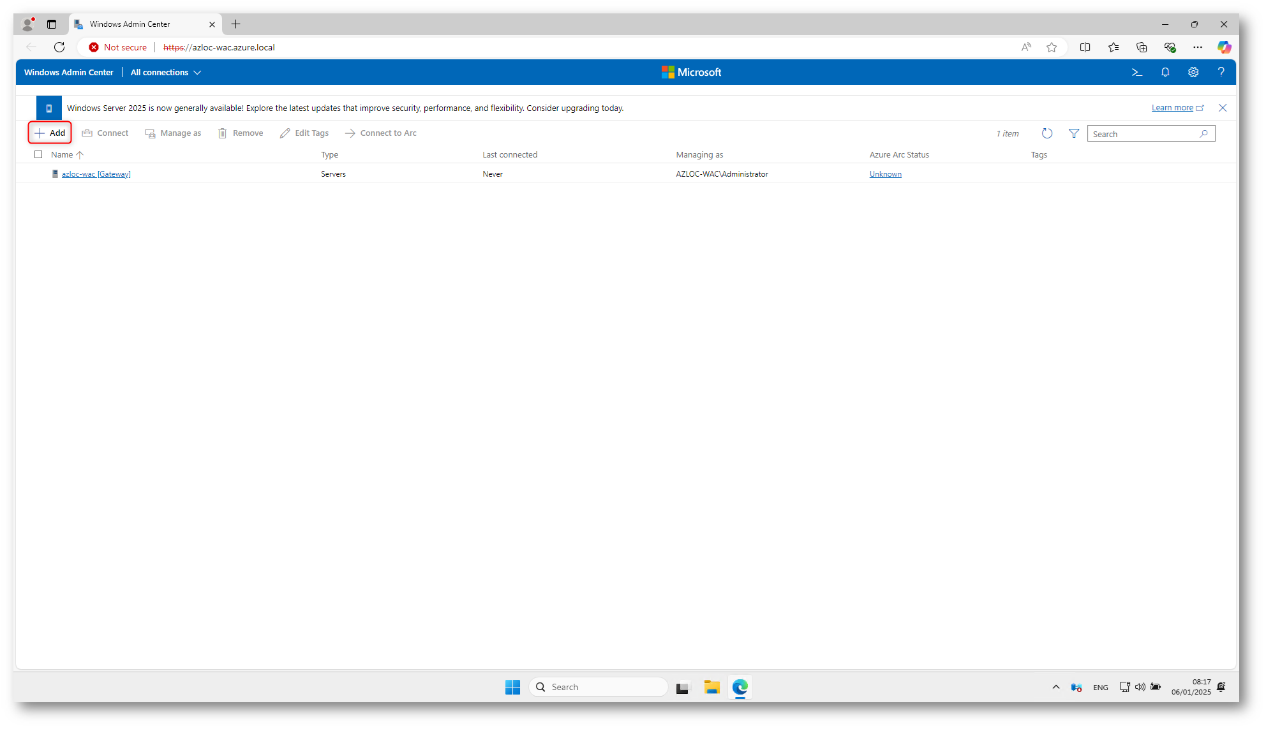Toggle the select-all checkbox beside Name
The width and height of the screenshot is (1266, 729).
click(38, 154)
